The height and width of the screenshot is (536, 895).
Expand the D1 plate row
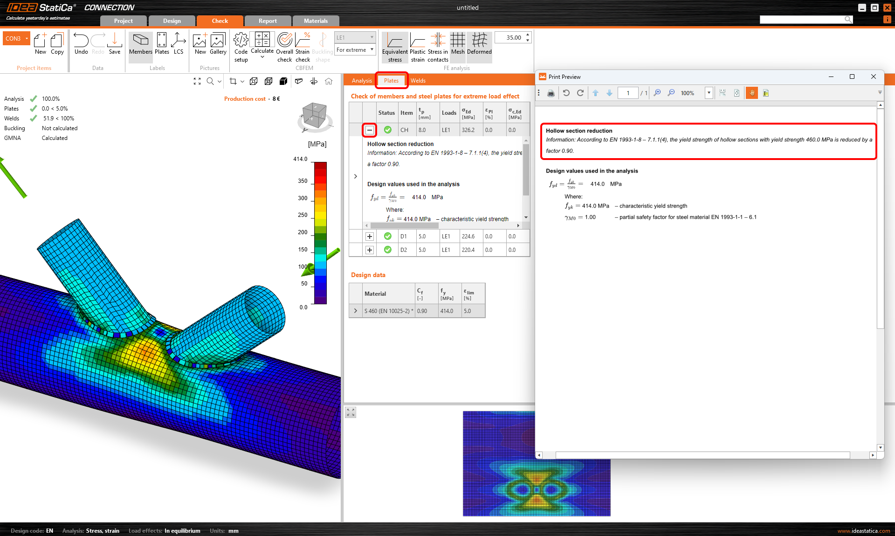coord(369,237)
